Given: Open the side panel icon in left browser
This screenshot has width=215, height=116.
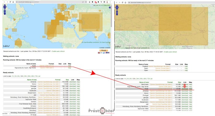Looking at the screenshot, I should pos(104,2).
